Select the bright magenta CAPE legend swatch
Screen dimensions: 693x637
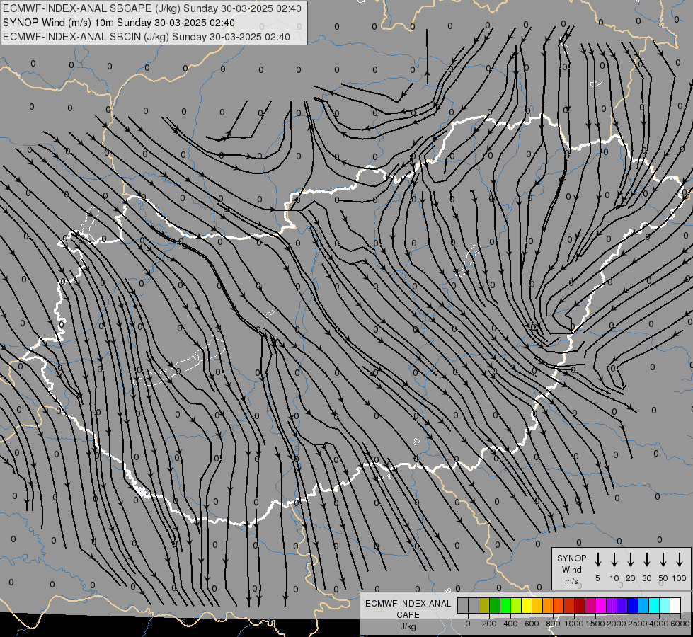tap(601, 606)
